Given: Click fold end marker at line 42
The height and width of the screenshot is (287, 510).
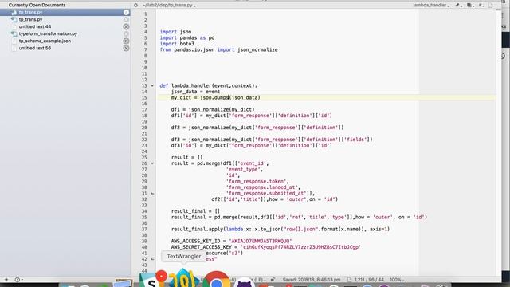Looking at the screenshot, I should (152, 259).
